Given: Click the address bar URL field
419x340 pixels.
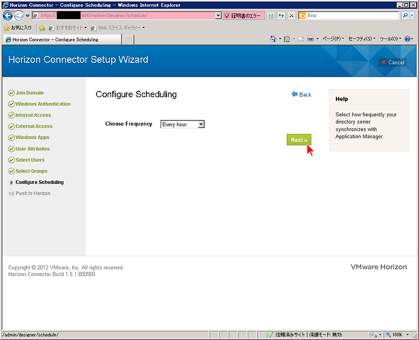Looking at the screenshot, I should pos(124,16).
